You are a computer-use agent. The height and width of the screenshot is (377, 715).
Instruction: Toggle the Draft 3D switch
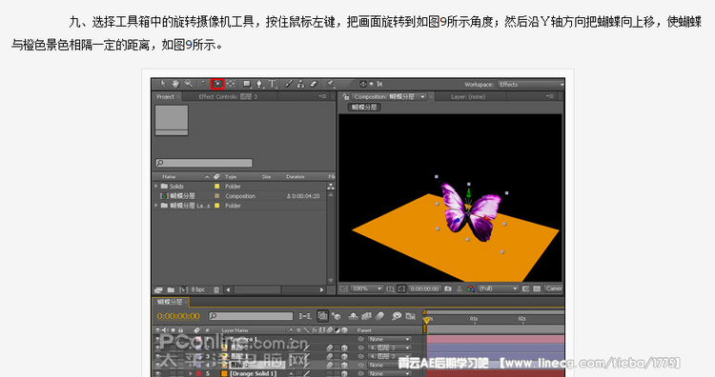click(x=337, y=316)
